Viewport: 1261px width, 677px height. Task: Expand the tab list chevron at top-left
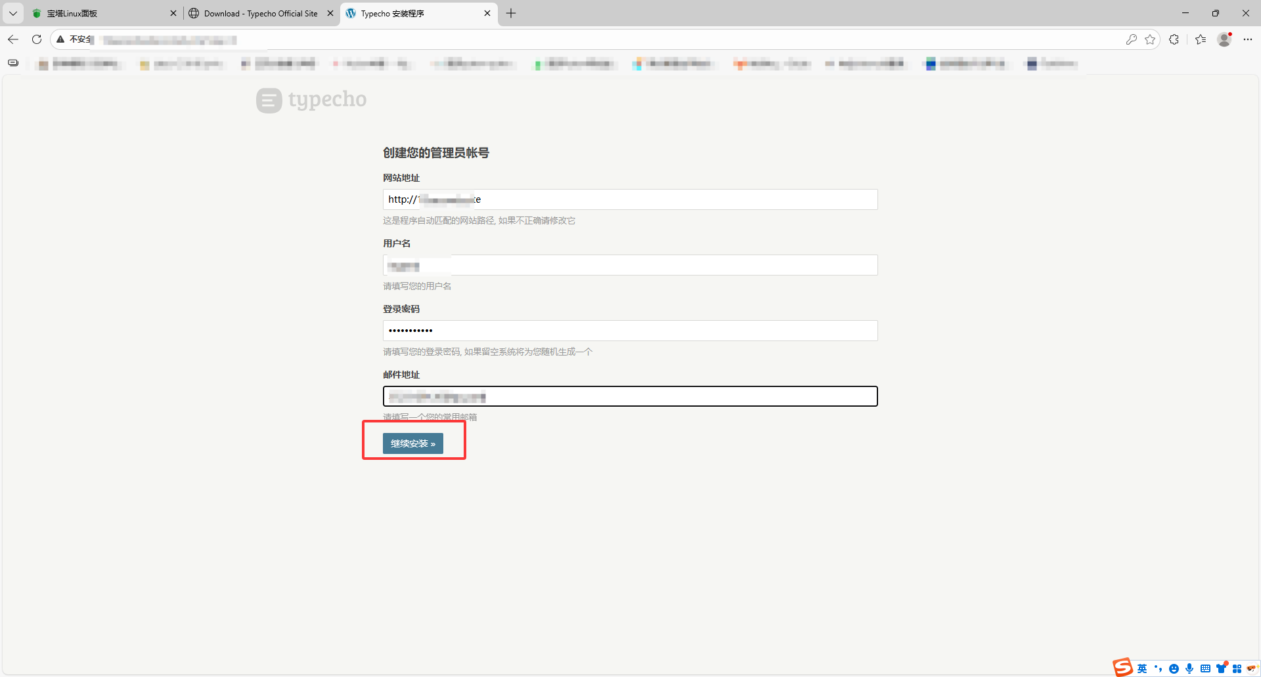[x=13, y=13]
